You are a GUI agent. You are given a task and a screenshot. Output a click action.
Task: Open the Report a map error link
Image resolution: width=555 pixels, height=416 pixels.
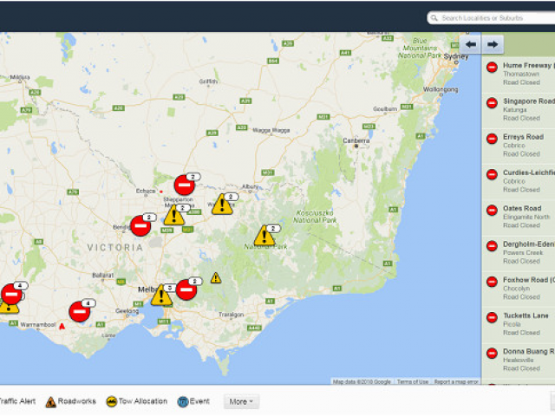tap(456, 381)
